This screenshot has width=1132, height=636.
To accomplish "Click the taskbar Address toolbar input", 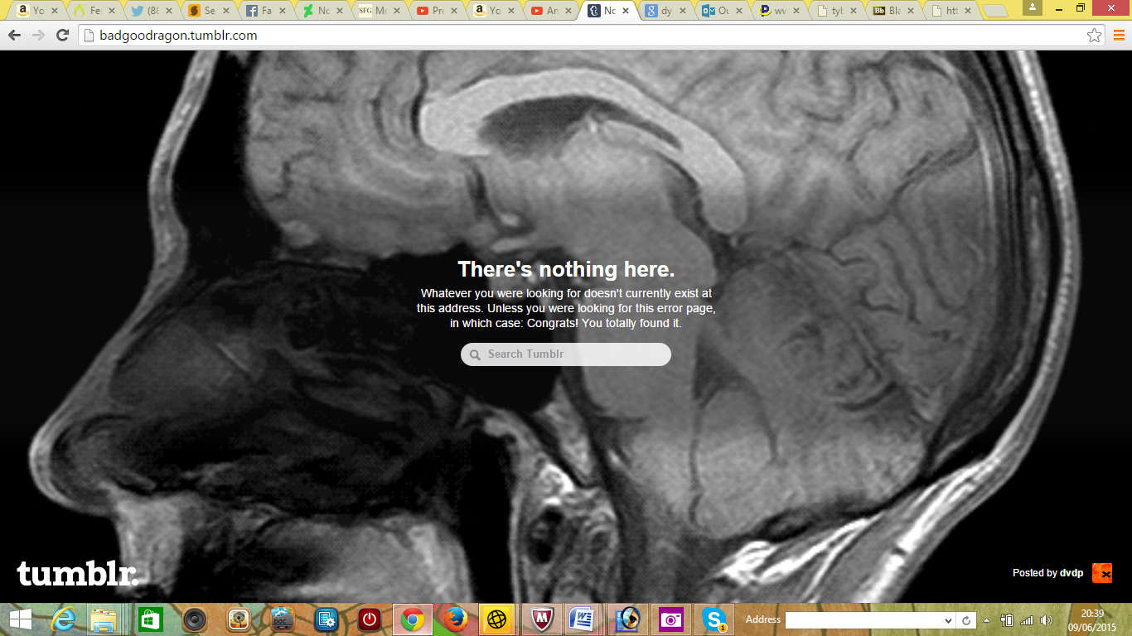I will [863, 620].
